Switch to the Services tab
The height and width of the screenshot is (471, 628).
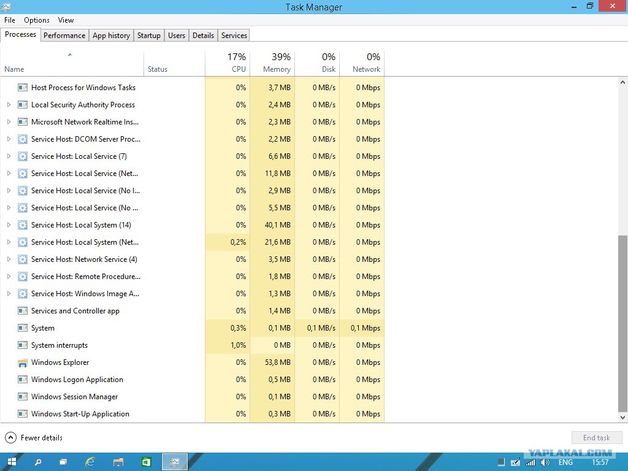234,35
